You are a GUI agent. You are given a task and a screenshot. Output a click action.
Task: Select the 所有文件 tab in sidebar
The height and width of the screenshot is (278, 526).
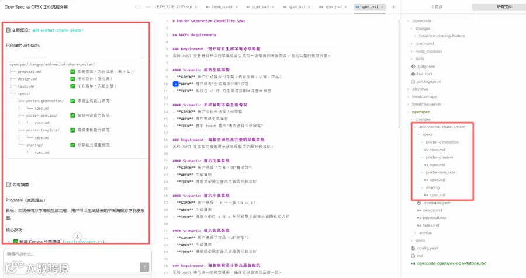coord(504,6)
